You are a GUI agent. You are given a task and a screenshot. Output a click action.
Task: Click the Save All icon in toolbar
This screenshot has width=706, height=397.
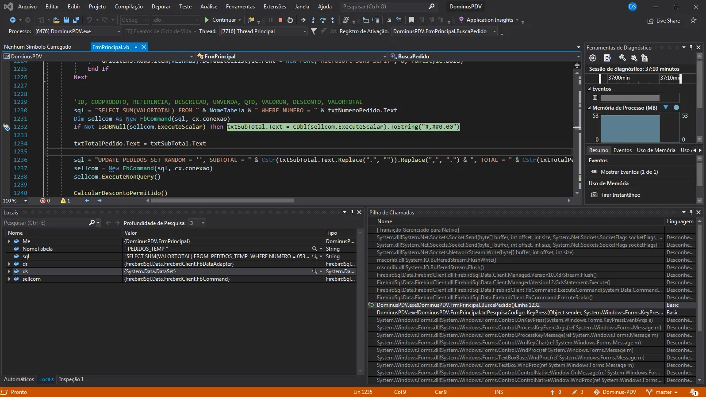click(76, 20)
